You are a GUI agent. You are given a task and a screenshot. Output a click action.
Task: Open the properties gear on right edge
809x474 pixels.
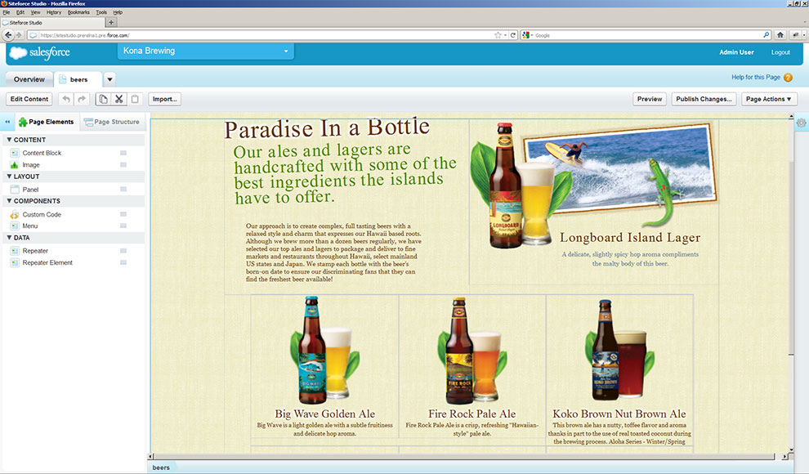802,123
